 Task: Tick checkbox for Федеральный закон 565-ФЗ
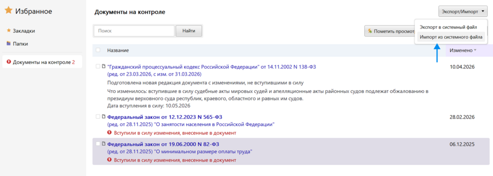98,116
